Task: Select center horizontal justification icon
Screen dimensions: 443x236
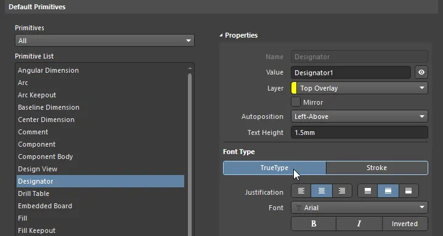Action: tap(322, 191)
